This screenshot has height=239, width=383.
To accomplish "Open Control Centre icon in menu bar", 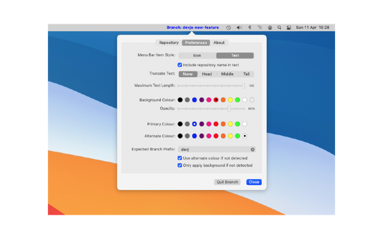I will (x=289, y=27).
